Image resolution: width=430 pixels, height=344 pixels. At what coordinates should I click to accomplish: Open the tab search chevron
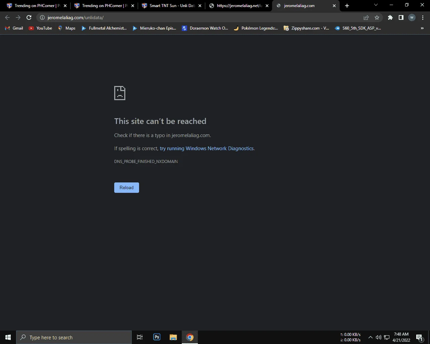pos(376,5)
